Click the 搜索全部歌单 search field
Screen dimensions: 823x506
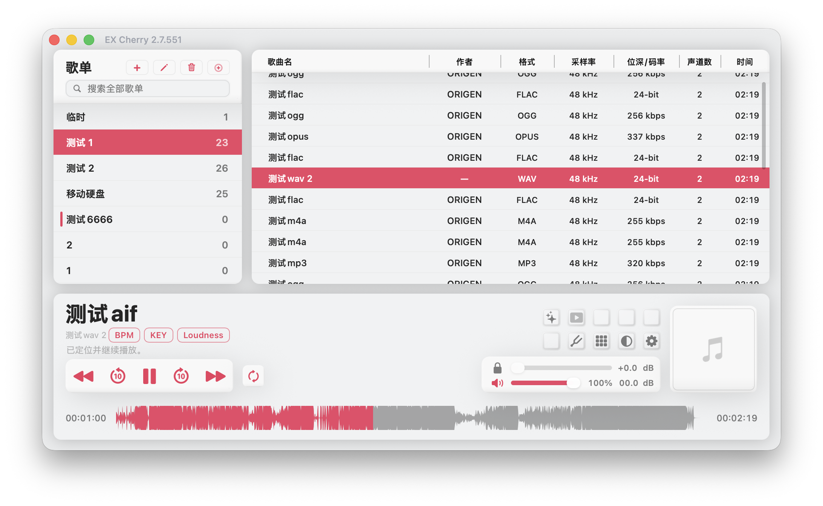pyautogui.click(x=147, y=88)
